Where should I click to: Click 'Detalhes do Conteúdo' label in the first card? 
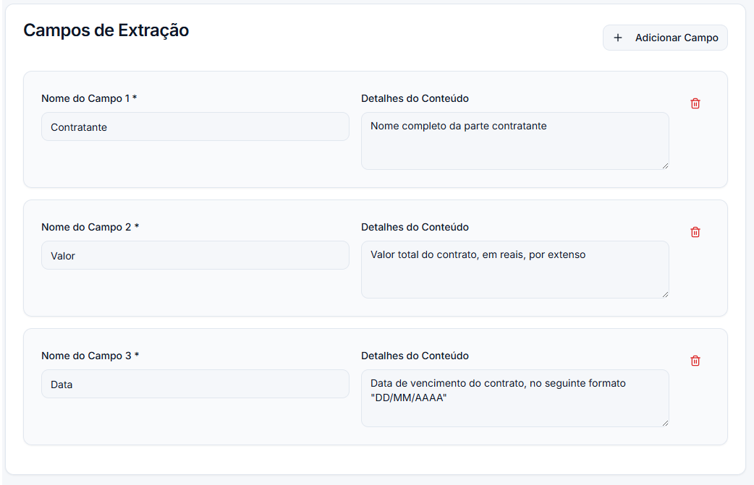point(415,98)
